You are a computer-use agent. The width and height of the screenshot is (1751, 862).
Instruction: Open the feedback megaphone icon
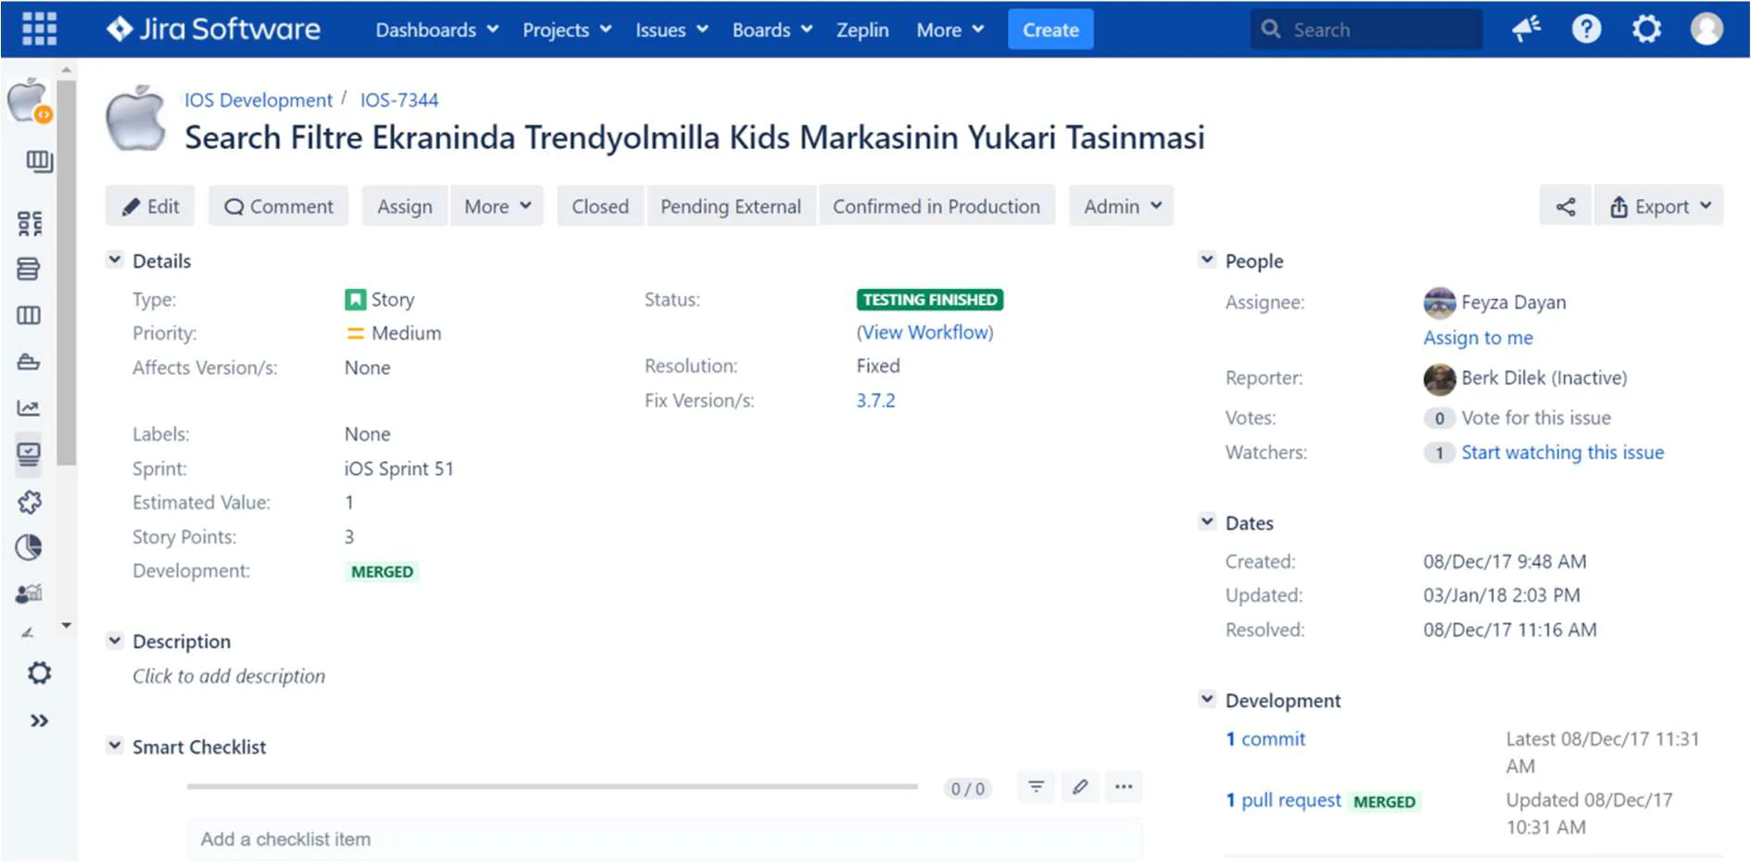tap(1526, 30)
